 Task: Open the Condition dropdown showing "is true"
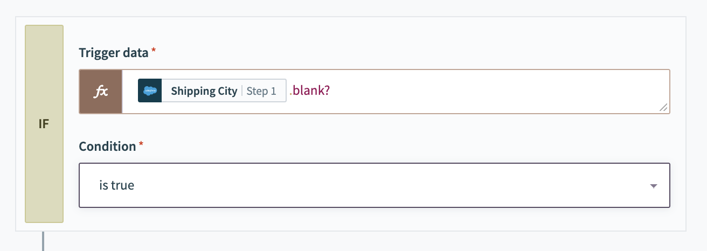click(374, 185)
